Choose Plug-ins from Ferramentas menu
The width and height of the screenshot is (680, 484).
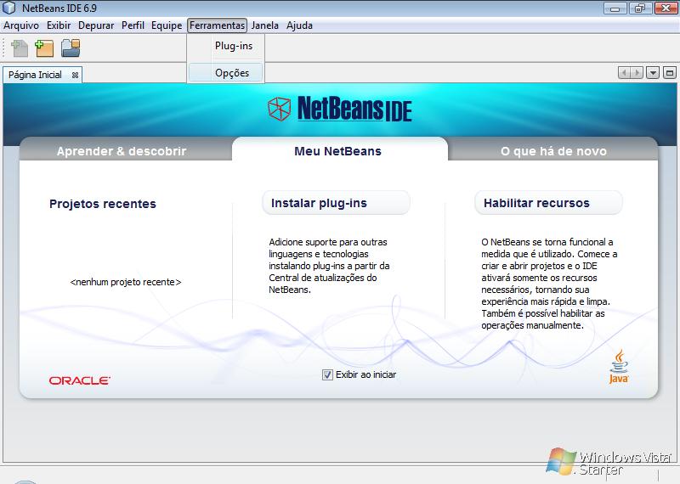point(226,46)
